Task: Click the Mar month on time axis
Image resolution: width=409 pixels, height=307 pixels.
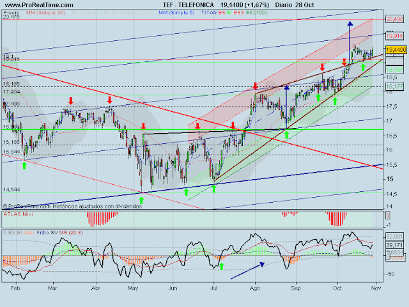Action: point(52,288)
